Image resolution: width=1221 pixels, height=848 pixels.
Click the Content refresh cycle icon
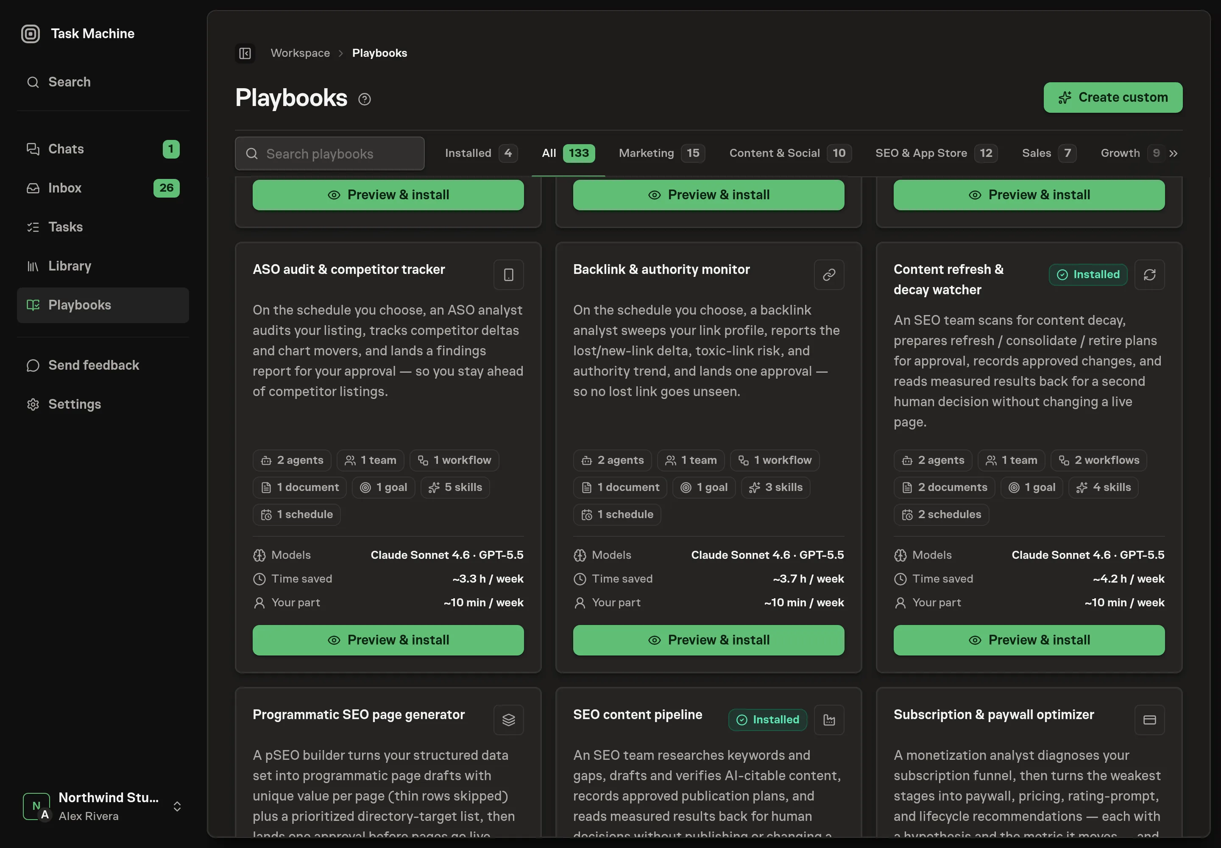[1149, 275]
